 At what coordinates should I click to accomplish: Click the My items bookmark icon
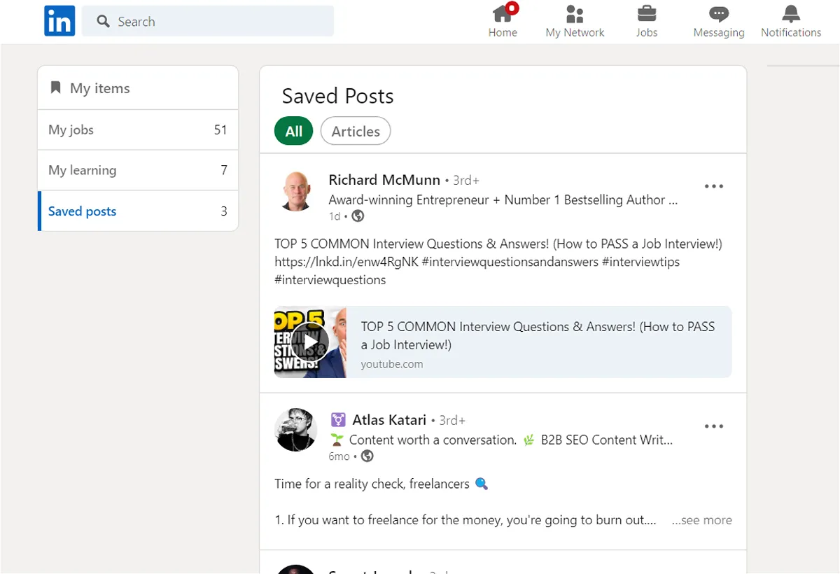click(x=56, y=87)
